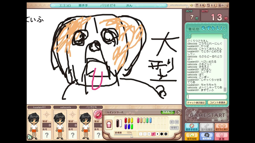Click the のこり 7 枚 remaining counter
This screenshot has width=255, height=143.
(192, 15)
